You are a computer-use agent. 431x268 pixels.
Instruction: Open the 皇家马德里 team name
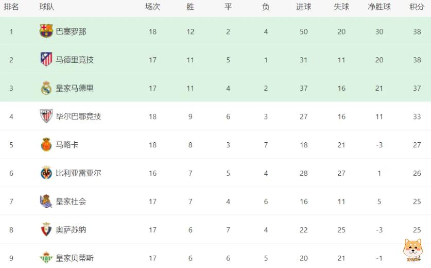pos(75,88)
